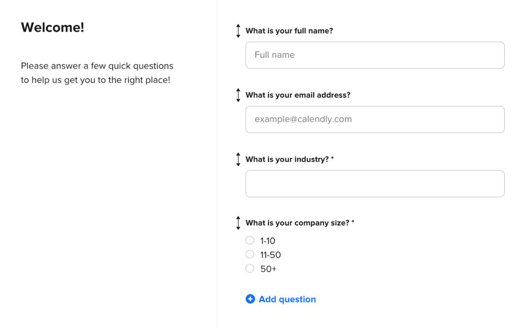The width and height of the screenshot is (526, 328).
Task: Click the example@calendly.com email input field
Action: (x=375, y=120)
